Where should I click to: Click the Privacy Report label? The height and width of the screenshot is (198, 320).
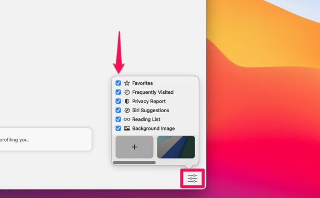tap(149, 101)
